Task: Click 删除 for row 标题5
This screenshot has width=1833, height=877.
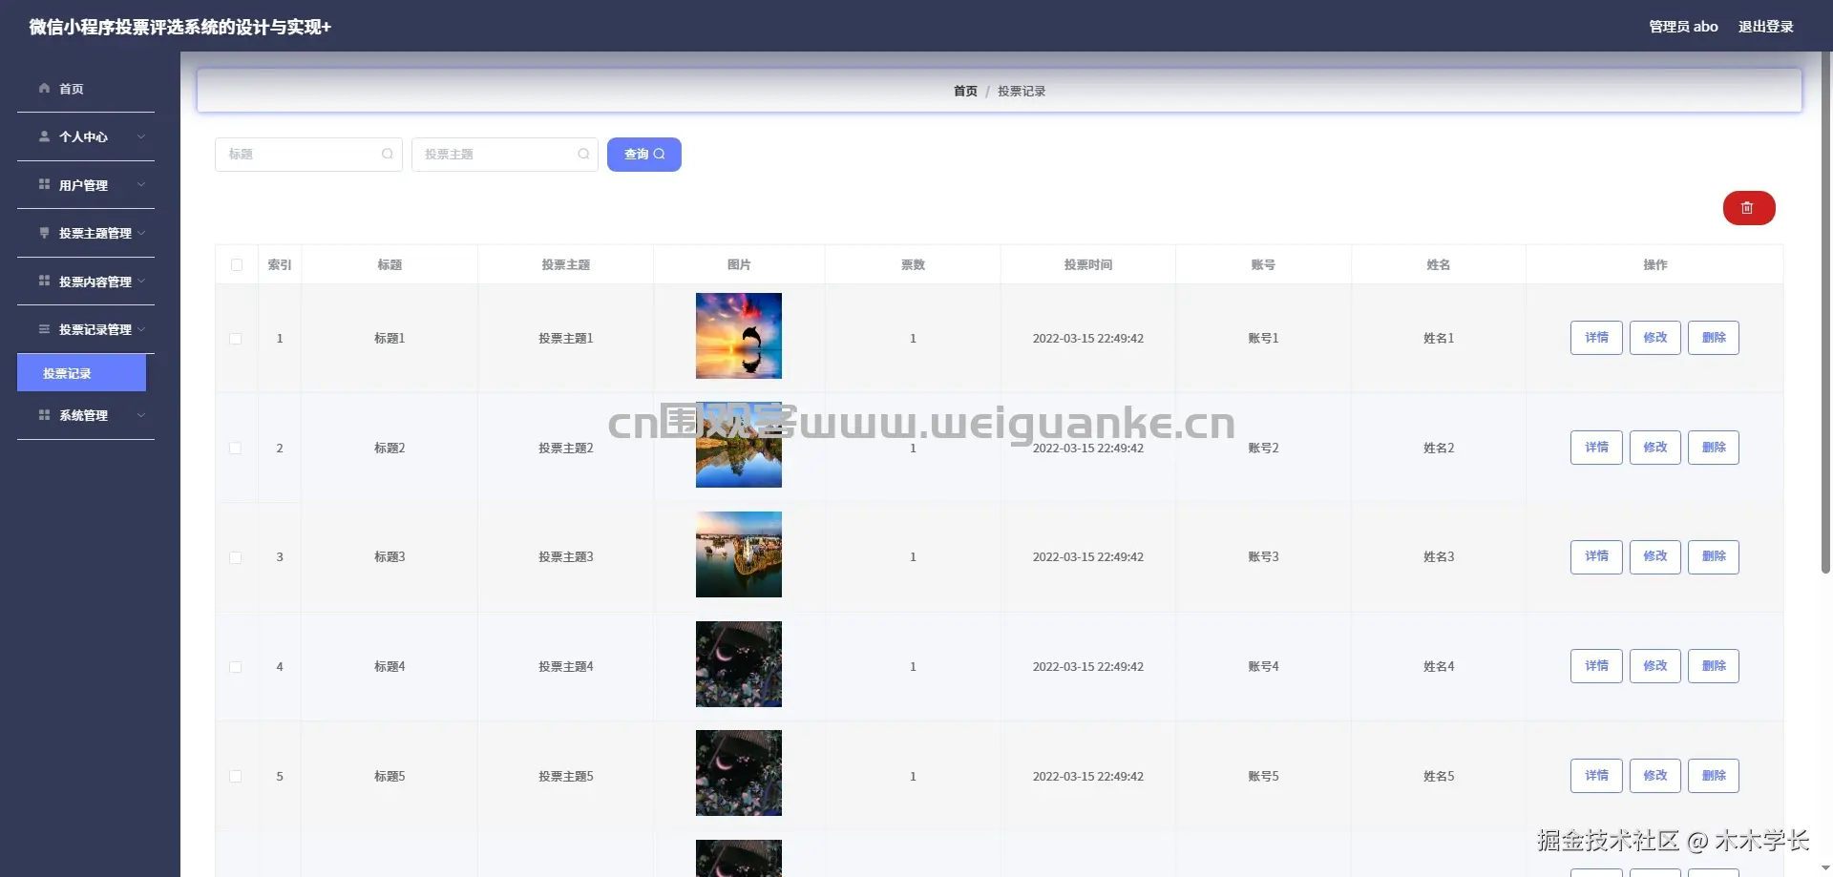Action: (1714, 776)
